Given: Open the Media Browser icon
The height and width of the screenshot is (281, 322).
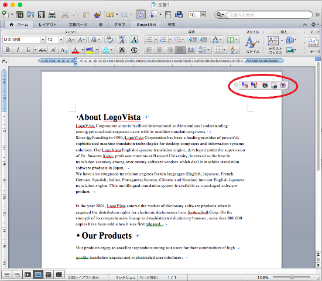Looking at the screenshot, I should point(179,15).
